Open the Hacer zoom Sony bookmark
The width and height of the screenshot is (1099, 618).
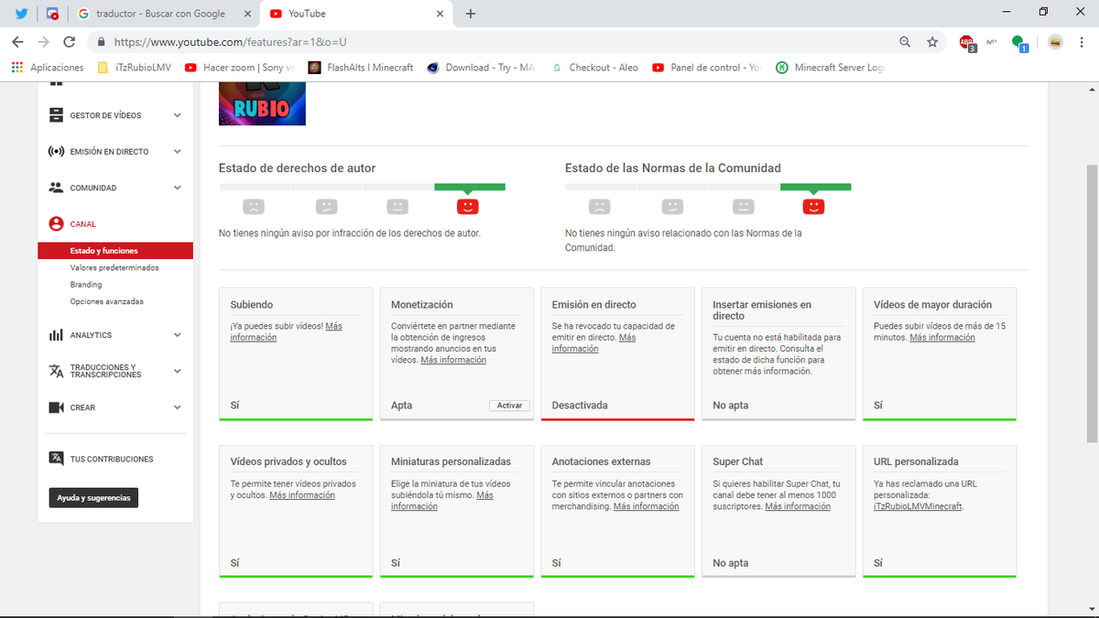(238, 67)
